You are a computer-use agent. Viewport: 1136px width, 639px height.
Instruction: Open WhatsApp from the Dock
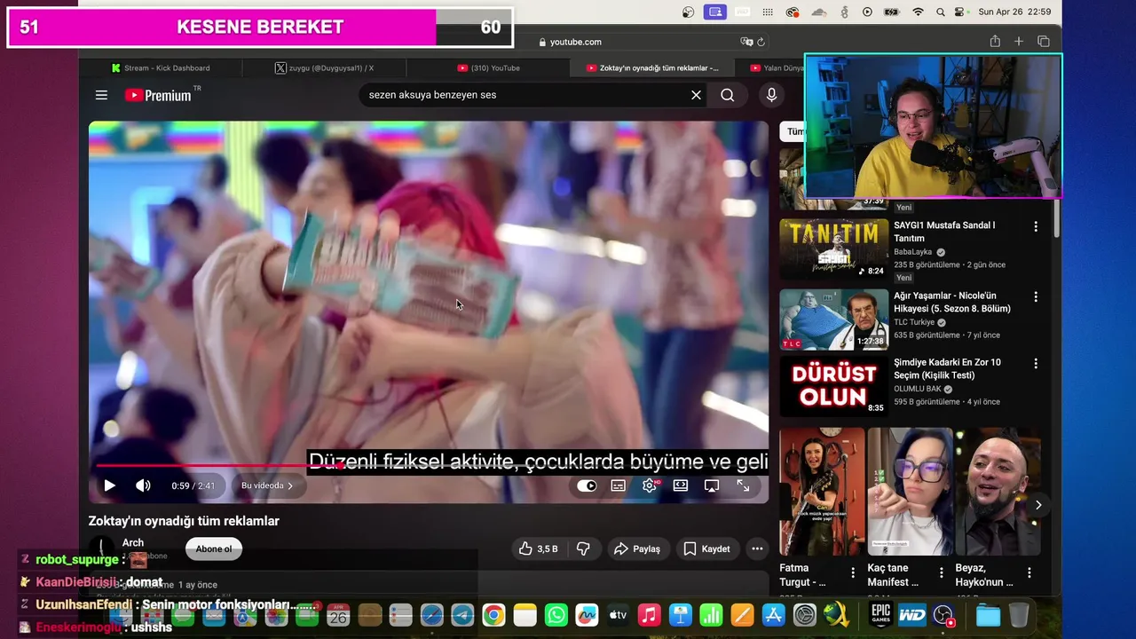pos(556,615)
